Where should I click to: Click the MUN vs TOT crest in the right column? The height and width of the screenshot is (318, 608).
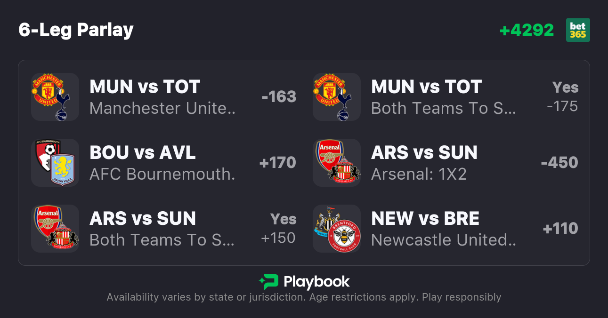click(336, 97)
